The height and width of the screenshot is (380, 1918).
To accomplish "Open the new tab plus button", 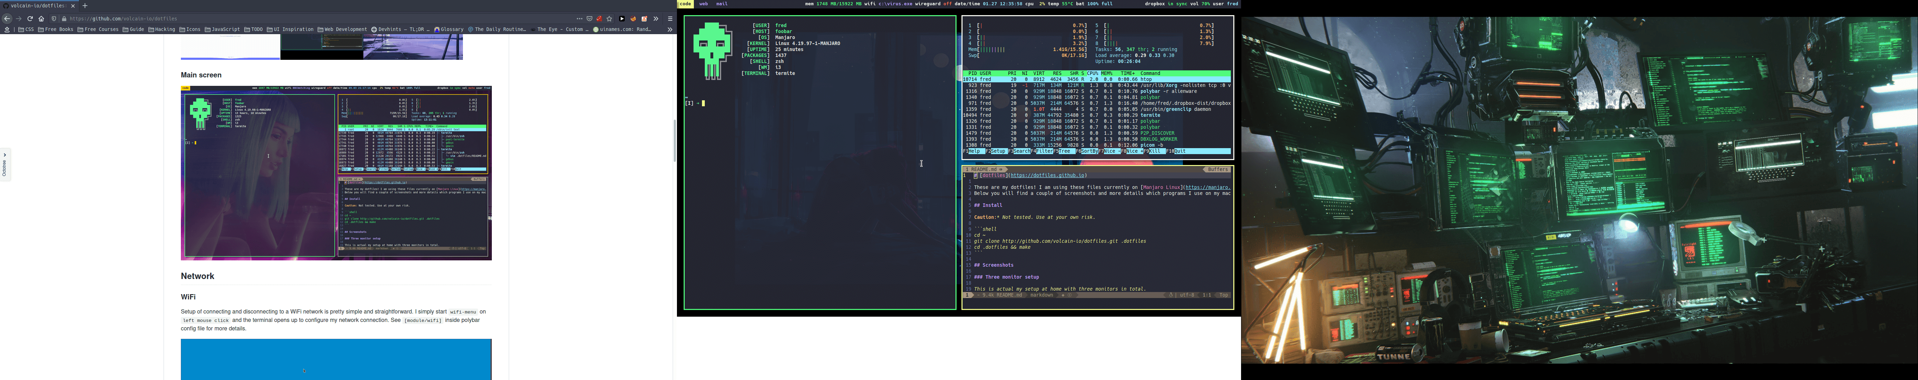I will coord(85,5).
